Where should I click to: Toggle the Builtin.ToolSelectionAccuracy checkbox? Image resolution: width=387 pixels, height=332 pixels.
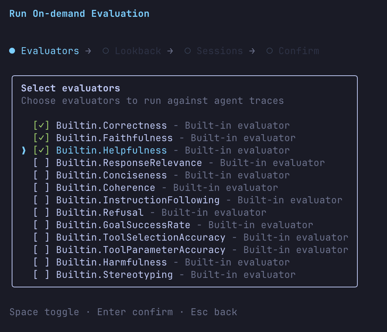point(41,238)
